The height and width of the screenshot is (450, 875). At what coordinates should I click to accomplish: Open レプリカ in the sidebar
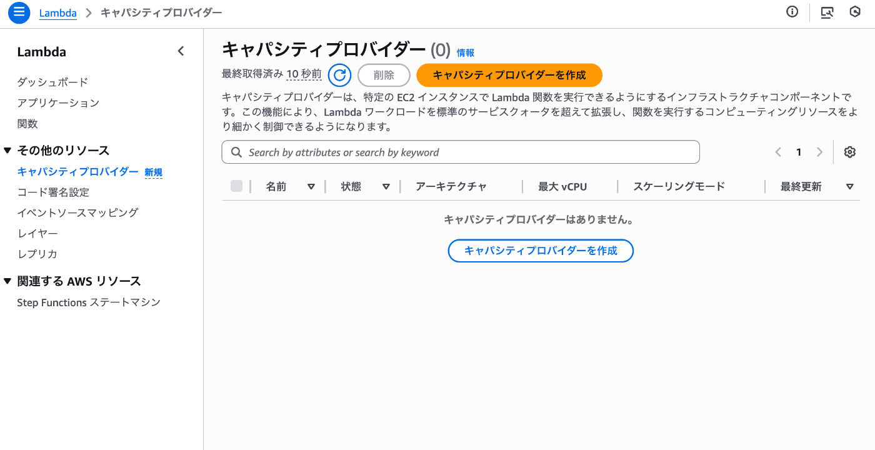pyautogui.click(x=37, y=254)
